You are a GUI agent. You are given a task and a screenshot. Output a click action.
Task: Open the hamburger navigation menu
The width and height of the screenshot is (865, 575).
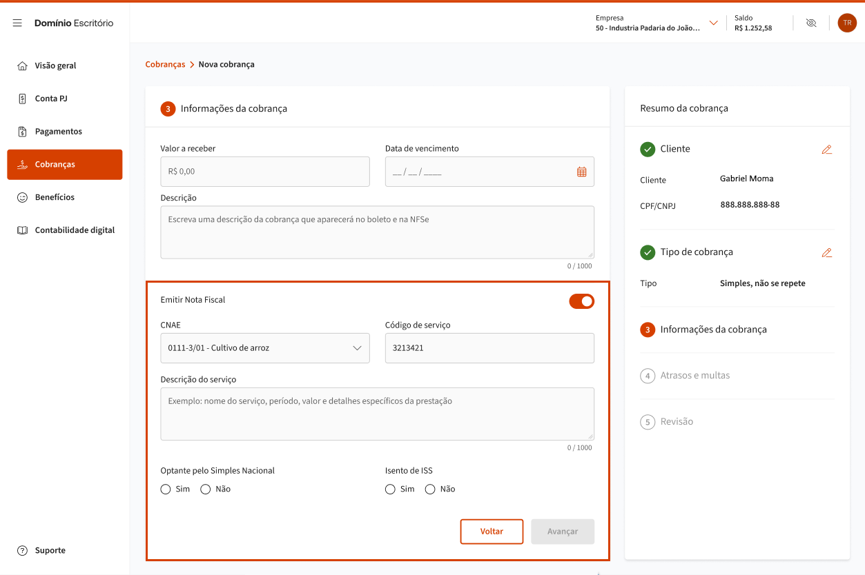(17, 23)
